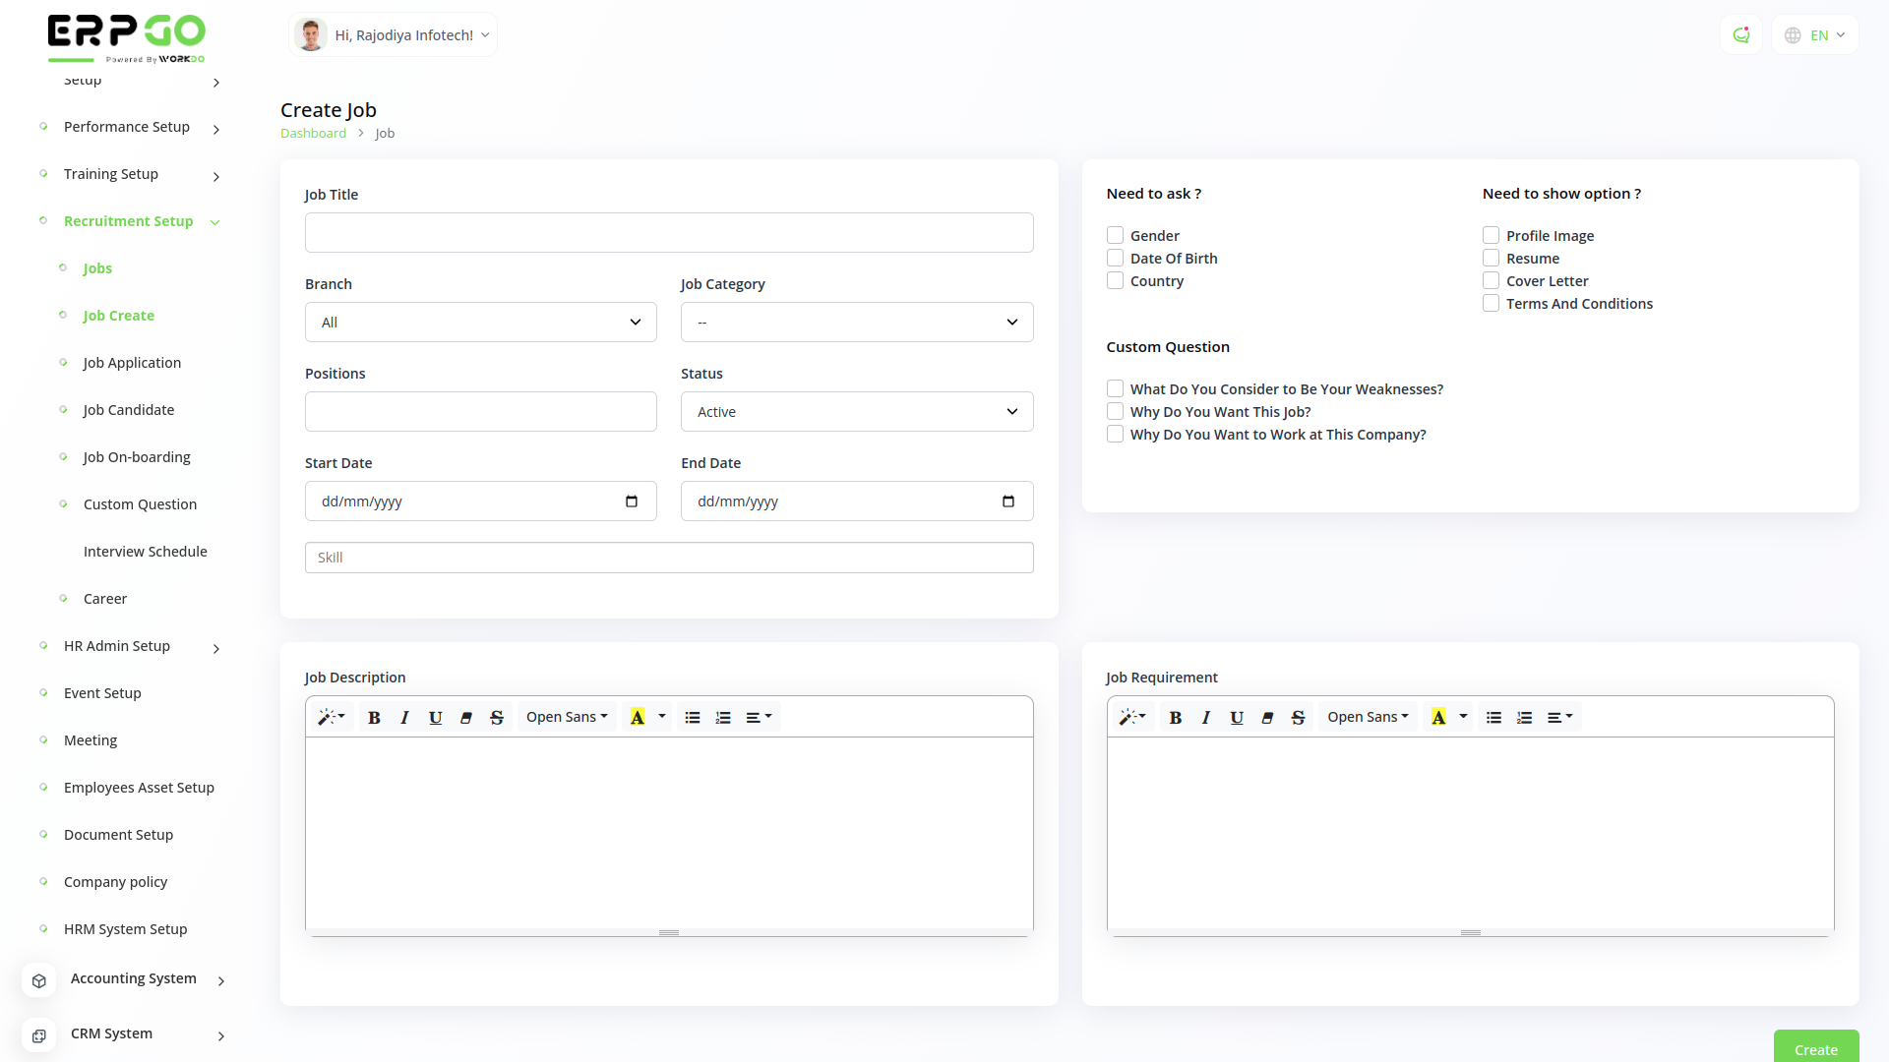Follow the Dashboard breadcrumb link

(313, 134)
